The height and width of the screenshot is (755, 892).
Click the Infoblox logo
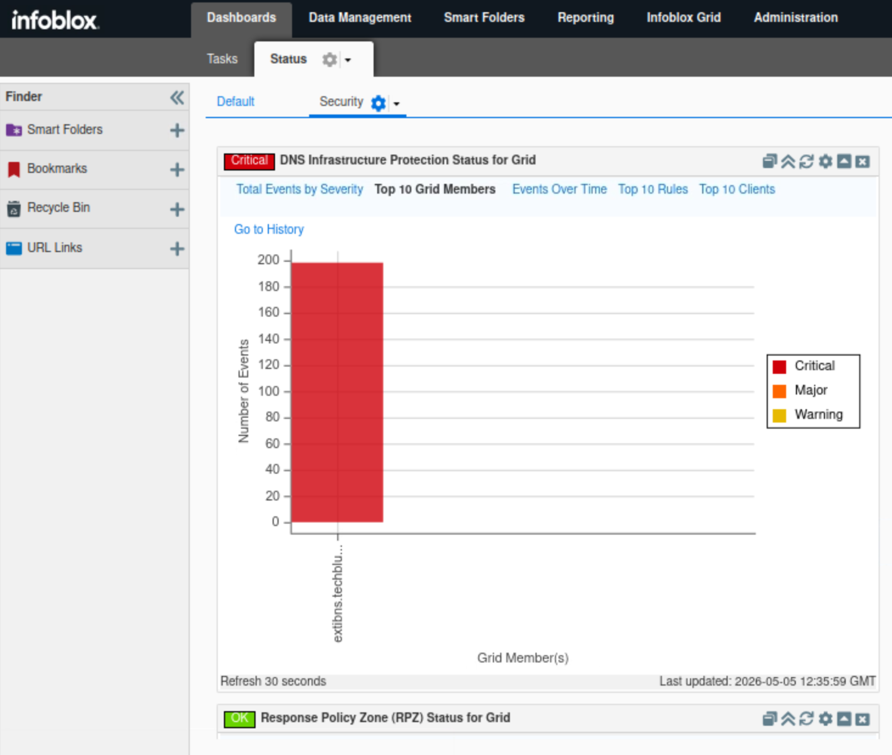point(55,19)
